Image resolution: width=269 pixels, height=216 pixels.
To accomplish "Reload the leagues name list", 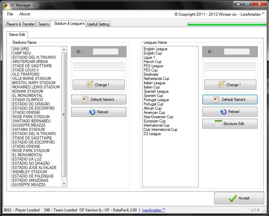I will [x=230, y=112].
